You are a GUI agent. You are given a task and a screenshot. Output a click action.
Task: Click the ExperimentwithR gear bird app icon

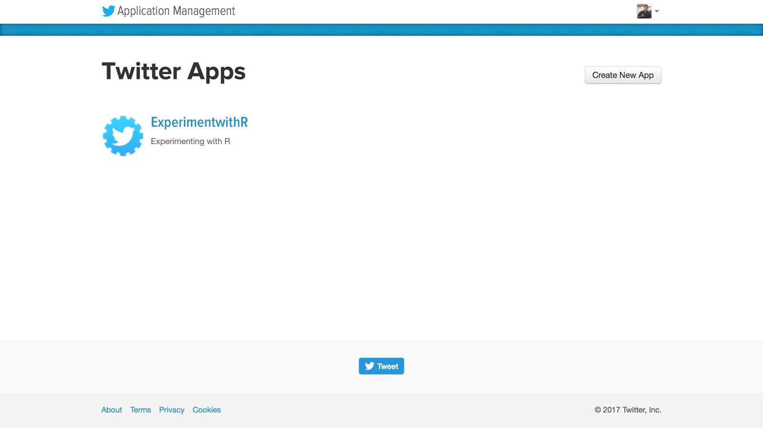coord(123,136)
